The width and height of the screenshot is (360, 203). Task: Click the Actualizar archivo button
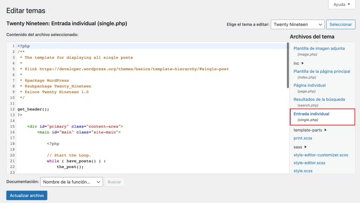pyautogui.click(x=27, y=196)
